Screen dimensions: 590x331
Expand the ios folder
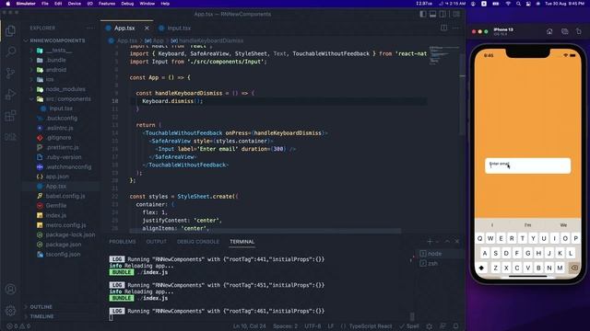click(50, 80)
